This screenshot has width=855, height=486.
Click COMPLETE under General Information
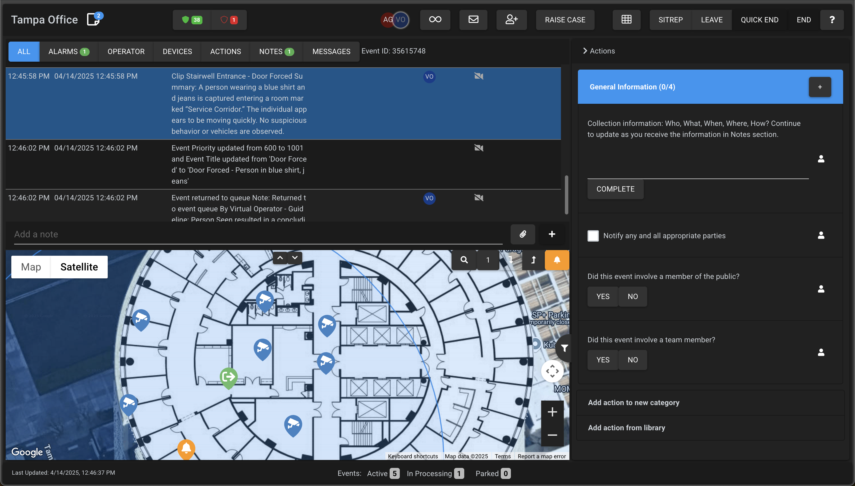[x=615, y=189]
